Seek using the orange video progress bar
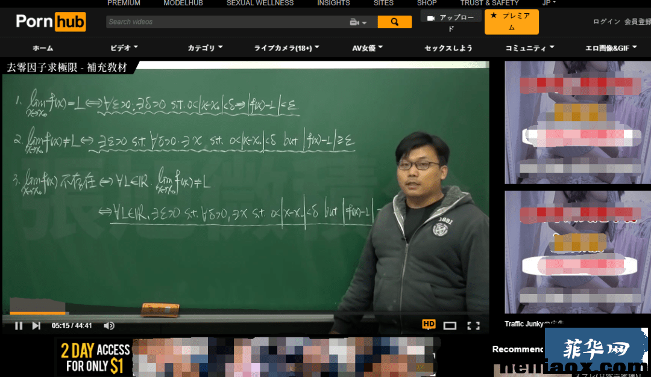Image resolution: width=651 pixels, height=377 pixels. point(37,313)
